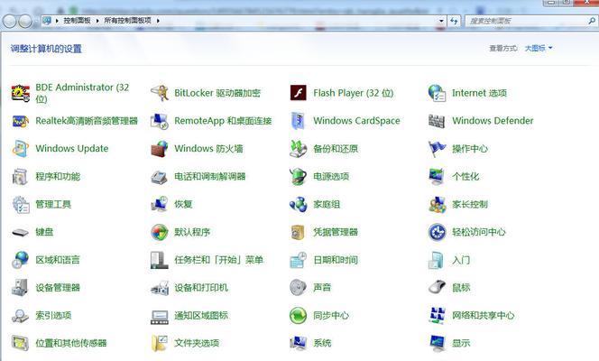Open the Windows CardSpace icon
Viewport: 599px width, 361px height.
pyautogui.click(x=298, y=121)
